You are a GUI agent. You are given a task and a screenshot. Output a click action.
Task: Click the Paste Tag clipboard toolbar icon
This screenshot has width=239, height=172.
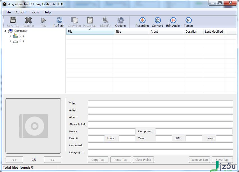[90, 20]
